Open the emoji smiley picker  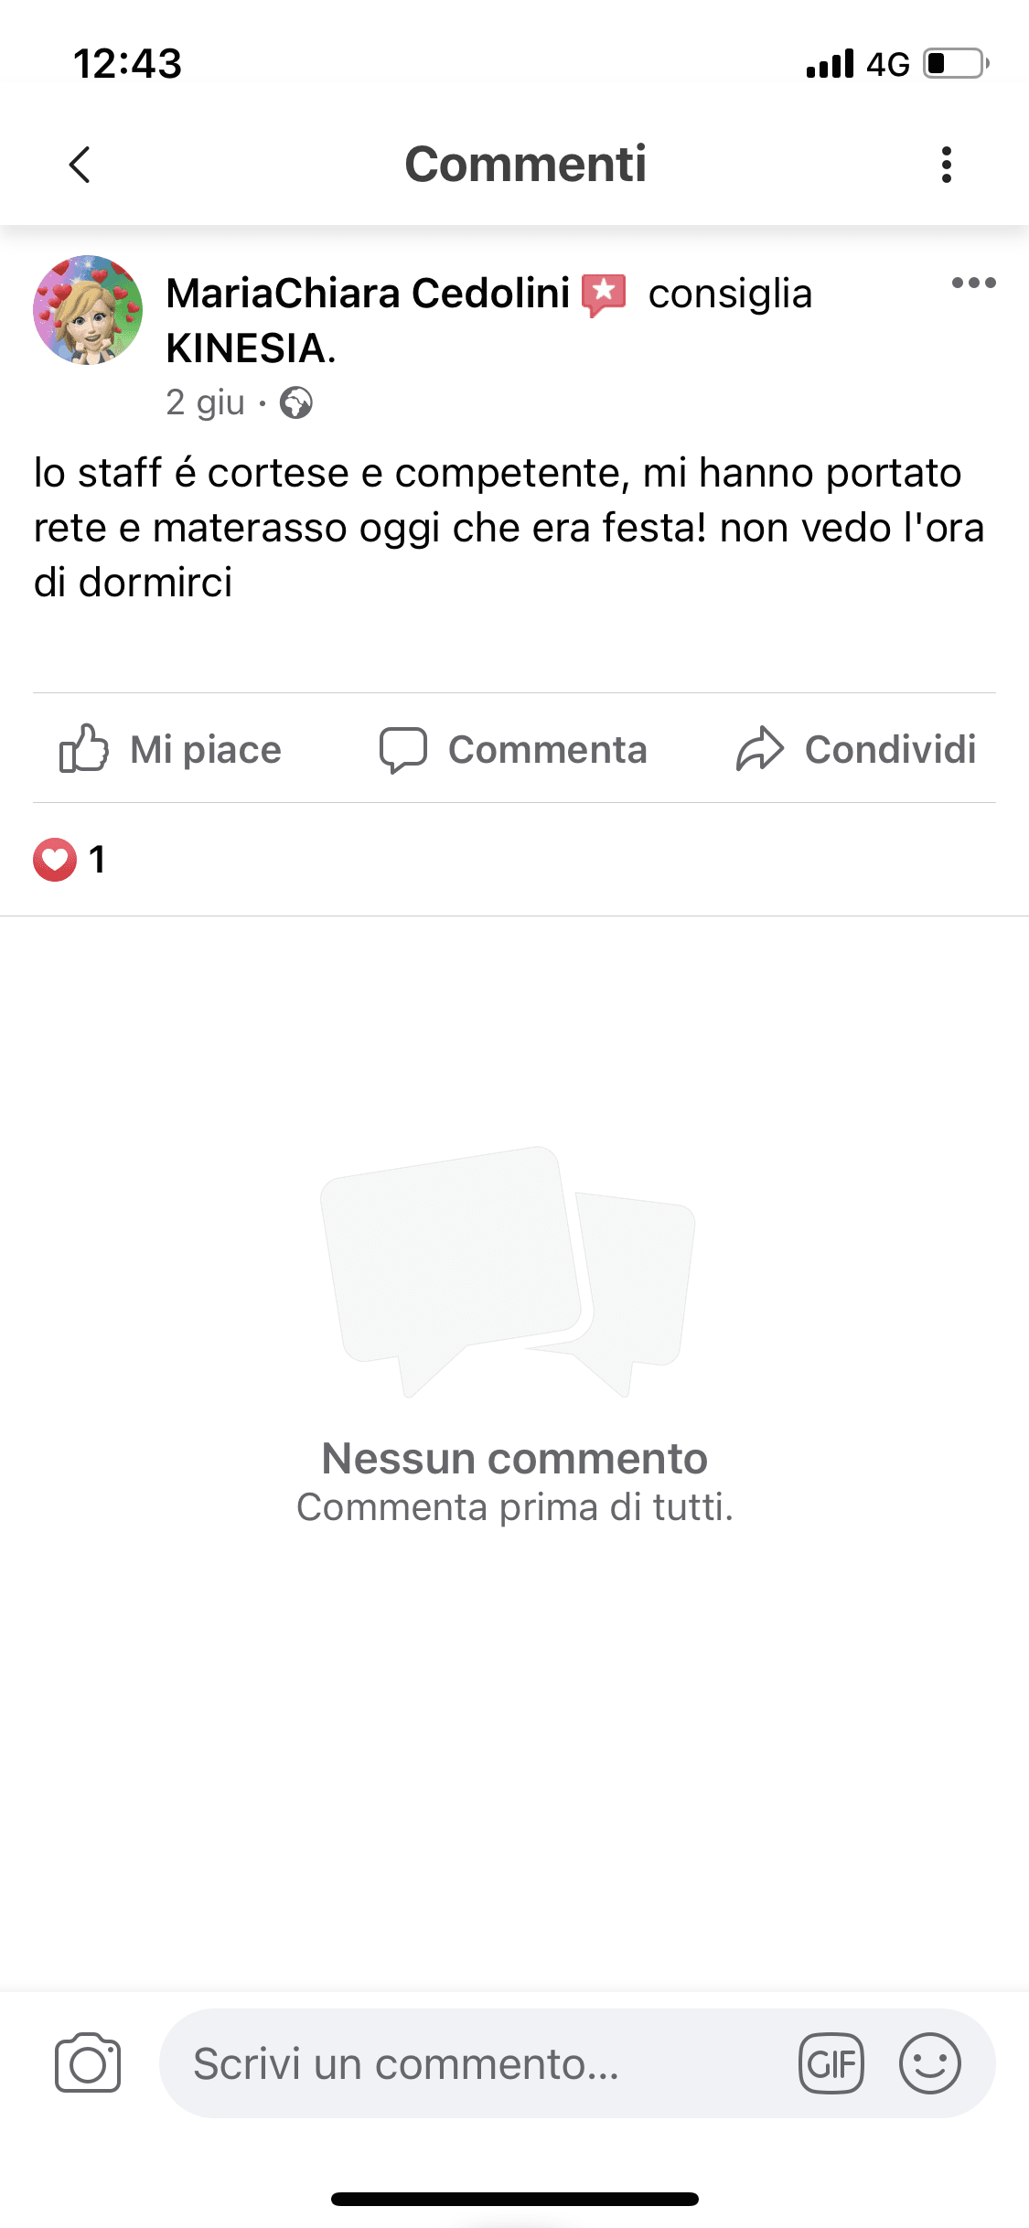[x=929, y=2063]
